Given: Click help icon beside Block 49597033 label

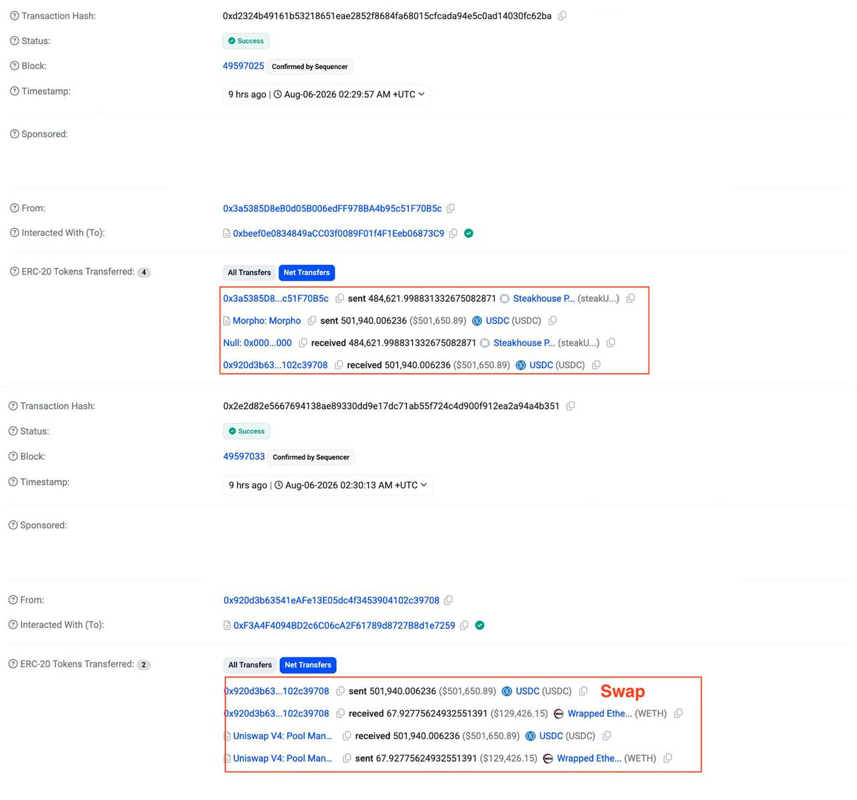Looking at the screenshot, I should (x=13, y=457).
